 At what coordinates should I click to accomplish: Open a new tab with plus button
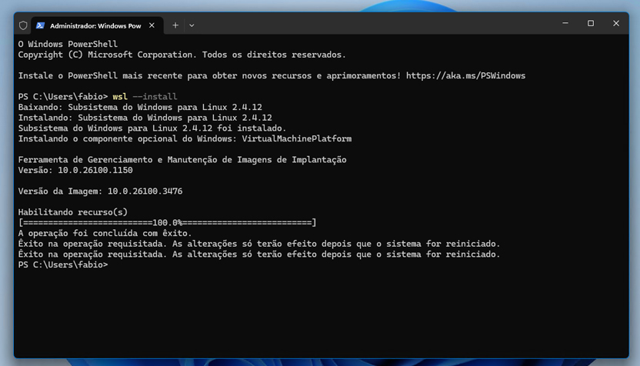(175, 25)
